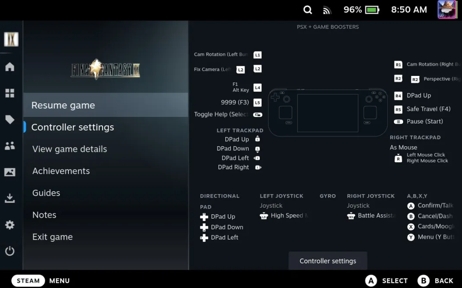
Task: Click the R3 glyph beside Battle Assistance
Action: pos(351,216)
